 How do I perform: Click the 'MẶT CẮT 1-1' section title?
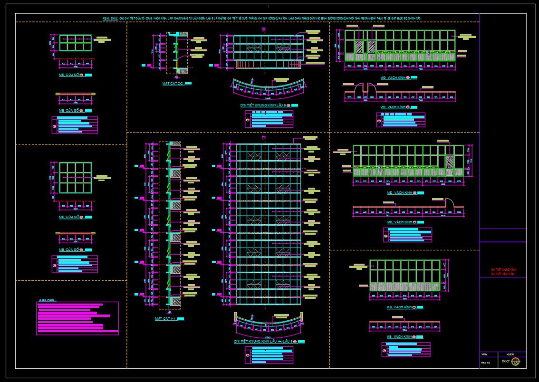[165, 319]
